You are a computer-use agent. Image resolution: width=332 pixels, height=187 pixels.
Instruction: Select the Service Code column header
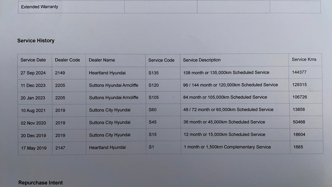[161, 60]
